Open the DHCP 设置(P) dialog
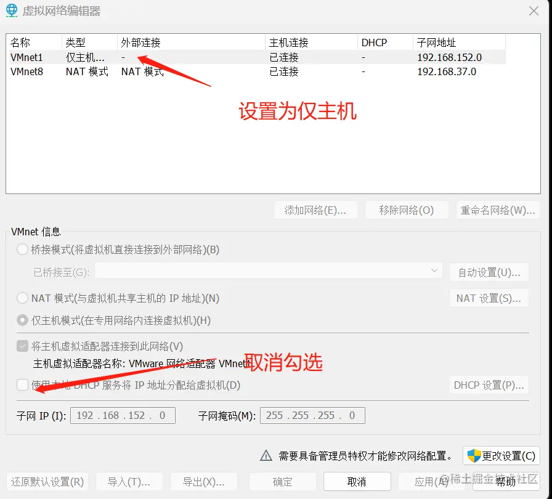552x499 pixels. pyautogui.click(x=489, y=384)
